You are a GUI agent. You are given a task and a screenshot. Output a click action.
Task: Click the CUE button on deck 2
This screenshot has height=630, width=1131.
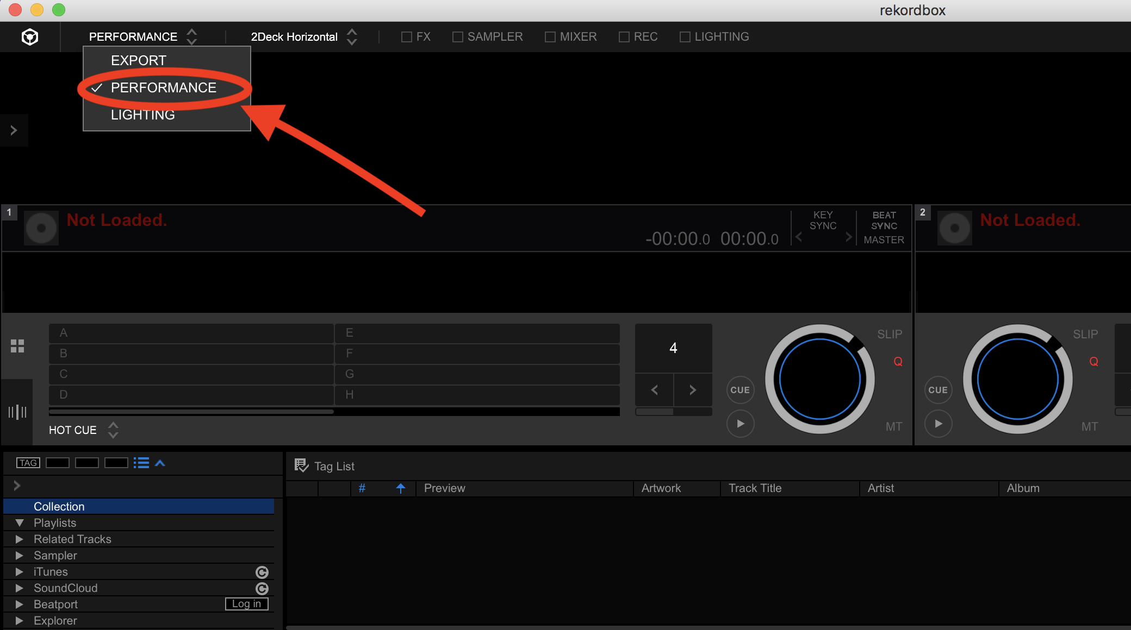pos(939,389)
